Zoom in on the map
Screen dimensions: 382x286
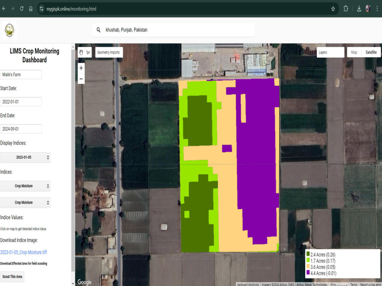point(81,68)
